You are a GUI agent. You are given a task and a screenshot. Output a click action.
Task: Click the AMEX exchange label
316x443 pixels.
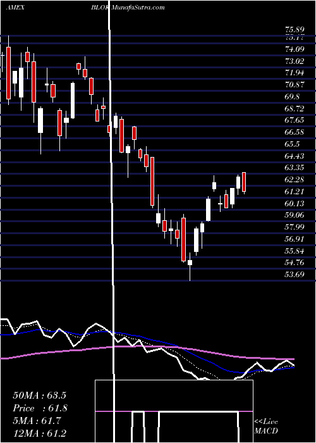click(15, 8)
